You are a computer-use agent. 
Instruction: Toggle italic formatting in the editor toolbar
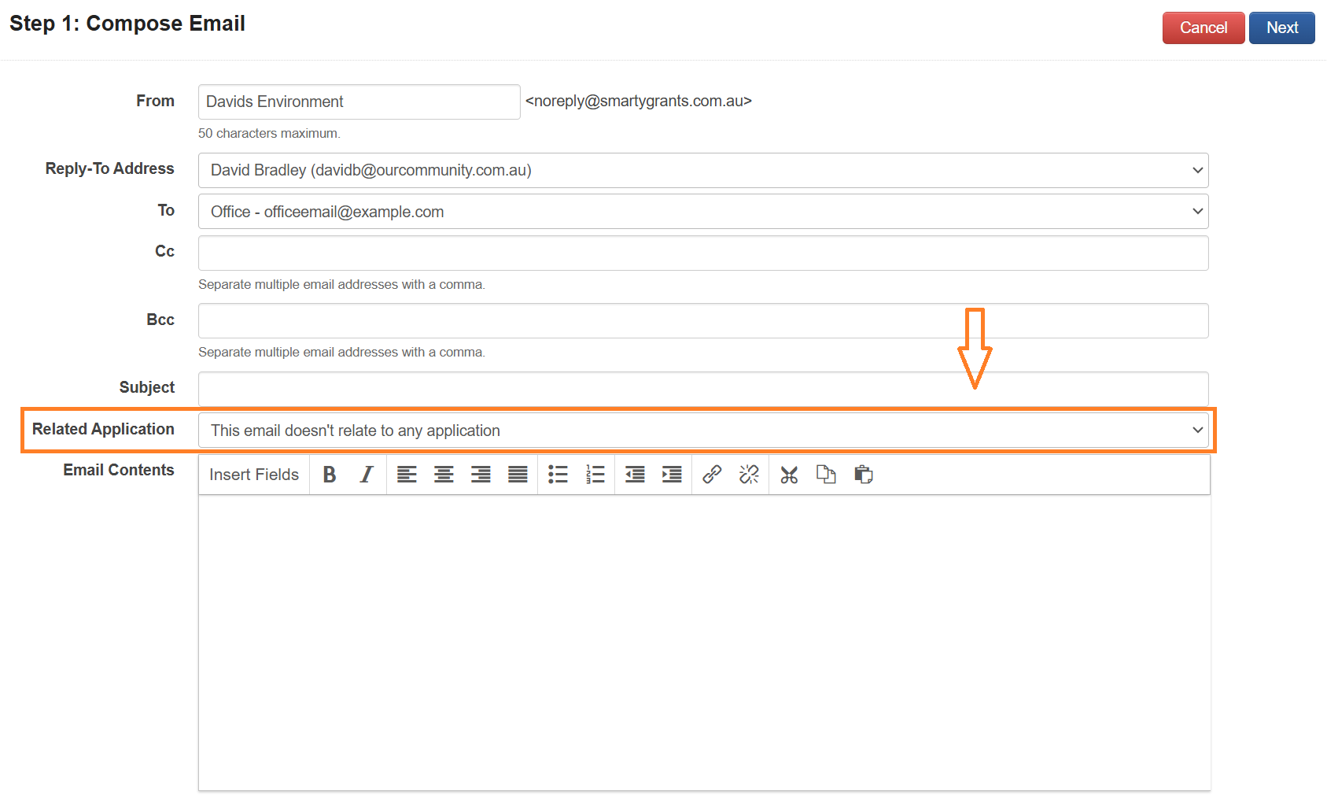point(367,475)
